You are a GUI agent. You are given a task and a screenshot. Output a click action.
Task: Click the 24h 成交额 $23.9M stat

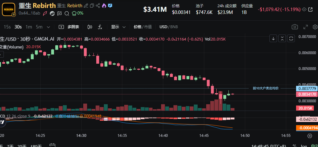227,9
